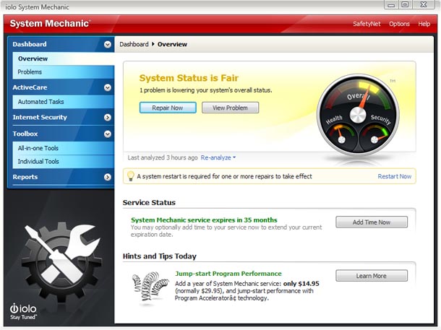The width and height of the screenshot is (441, 330).
Task: Click 'System Mechanic service expires in 35 months'
Action: (x=204, y=220)
